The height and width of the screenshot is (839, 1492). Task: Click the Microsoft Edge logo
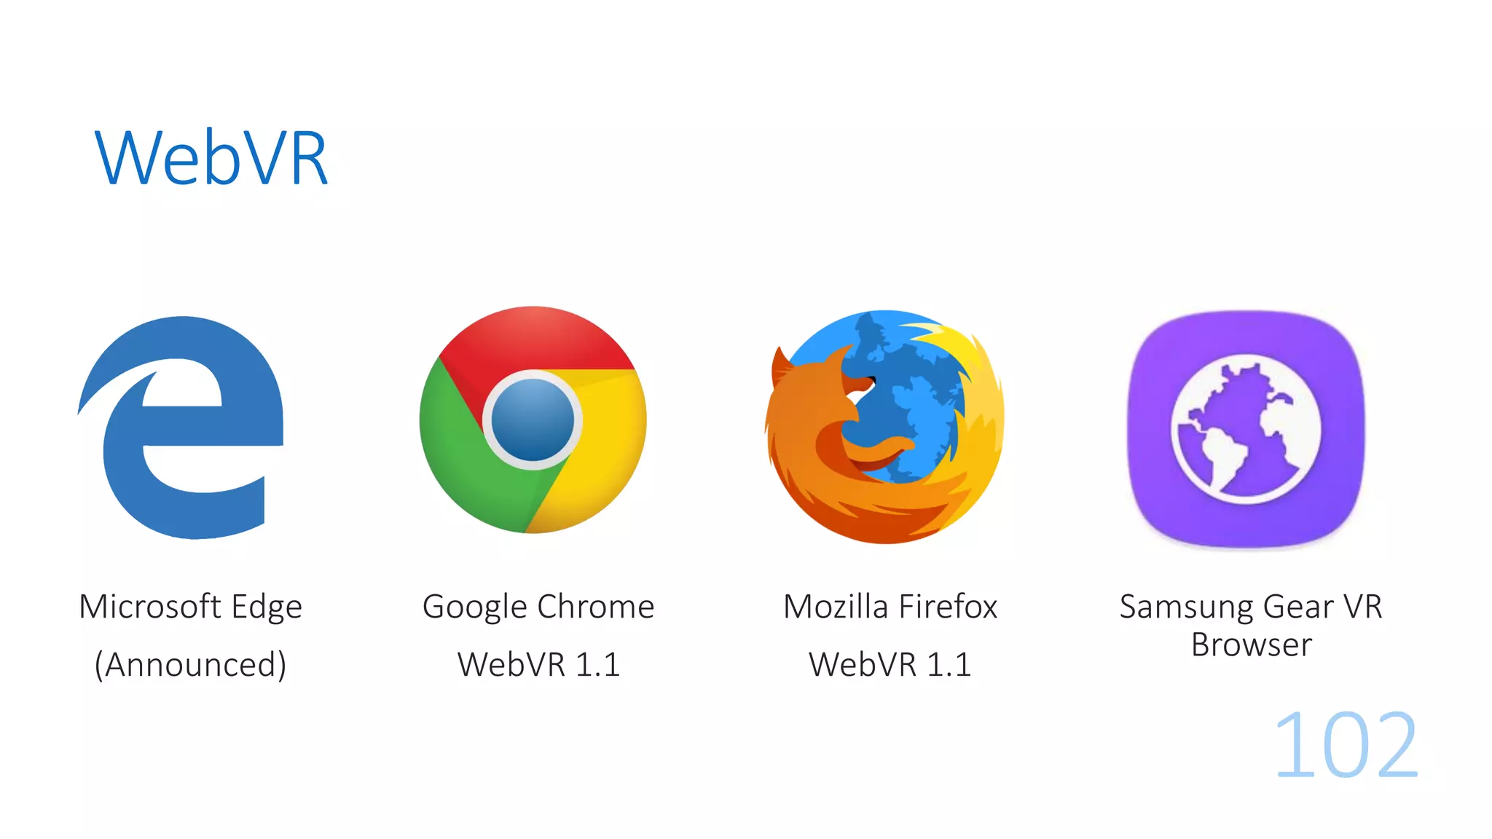click(x=181, y=428)
